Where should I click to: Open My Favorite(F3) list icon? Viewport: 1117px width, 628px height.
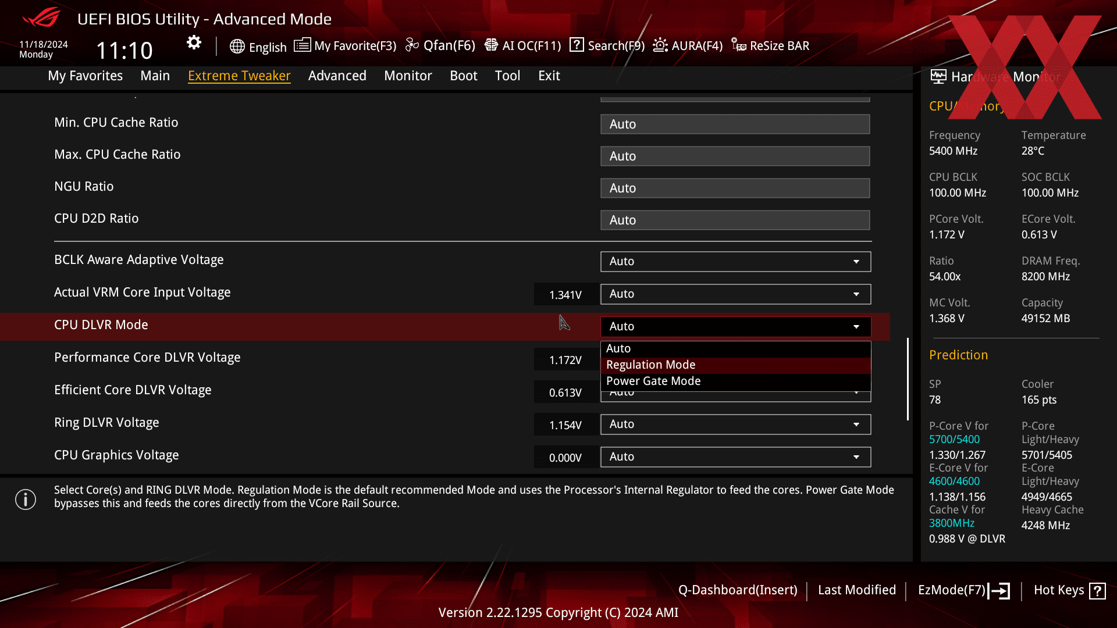302,45
